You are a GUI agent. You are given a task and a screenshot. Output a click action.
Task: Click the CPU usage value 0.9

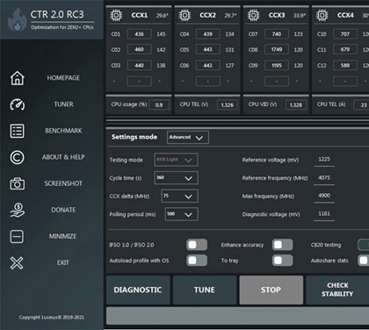click(x=159, y=105)
